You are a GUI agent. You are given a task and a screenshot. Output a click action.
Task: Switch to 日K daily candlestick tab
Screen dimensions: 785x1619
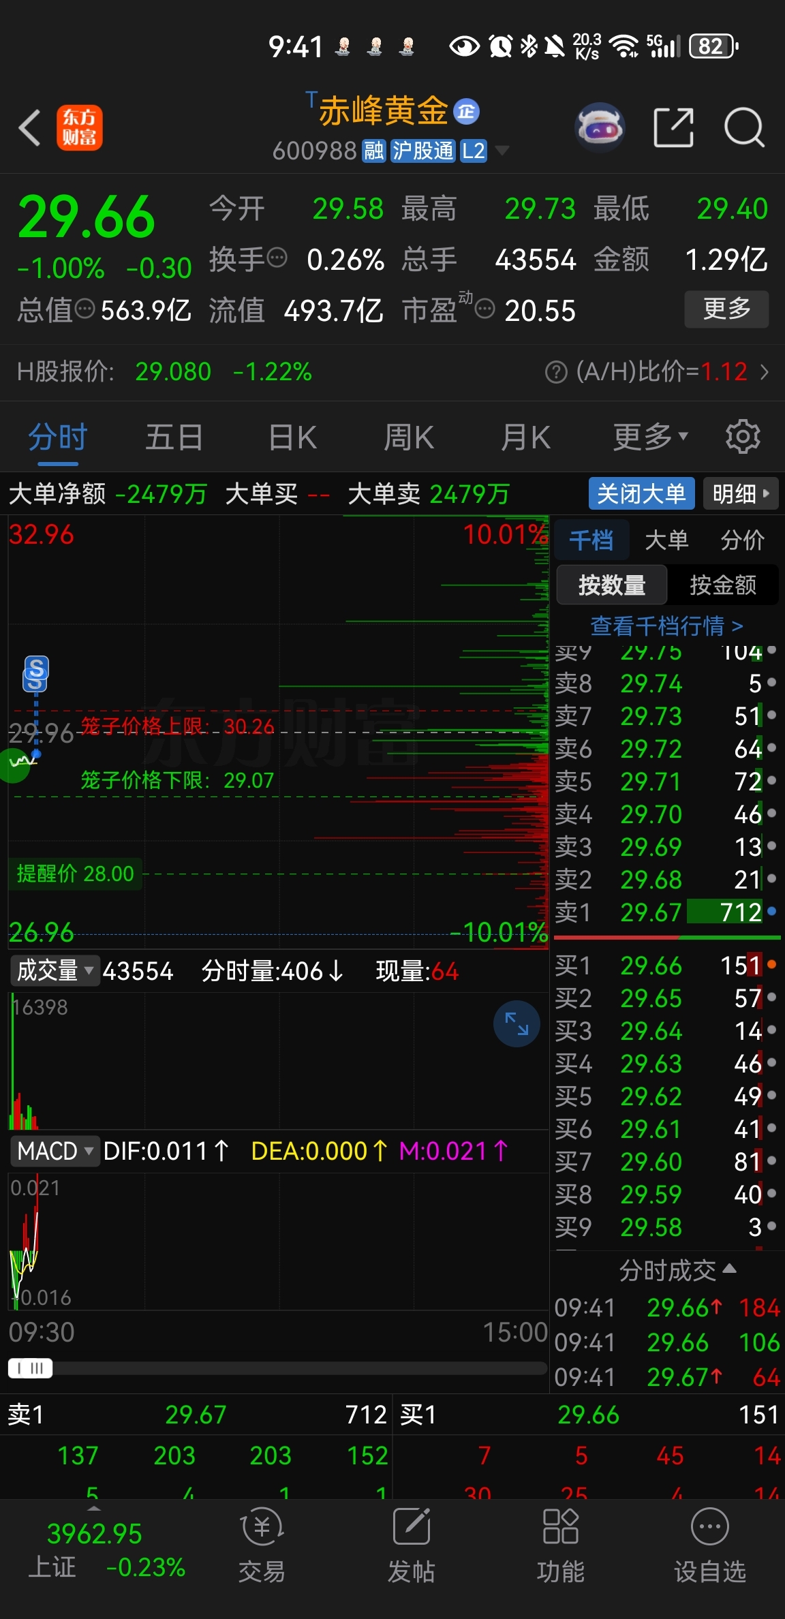pos(293,437)
